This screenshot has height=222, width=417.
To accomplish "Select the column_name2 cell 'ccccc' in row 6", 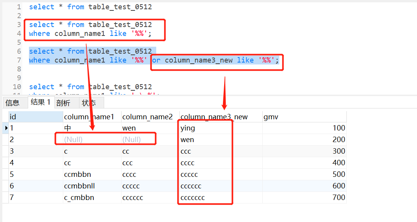I will point(150,186).
